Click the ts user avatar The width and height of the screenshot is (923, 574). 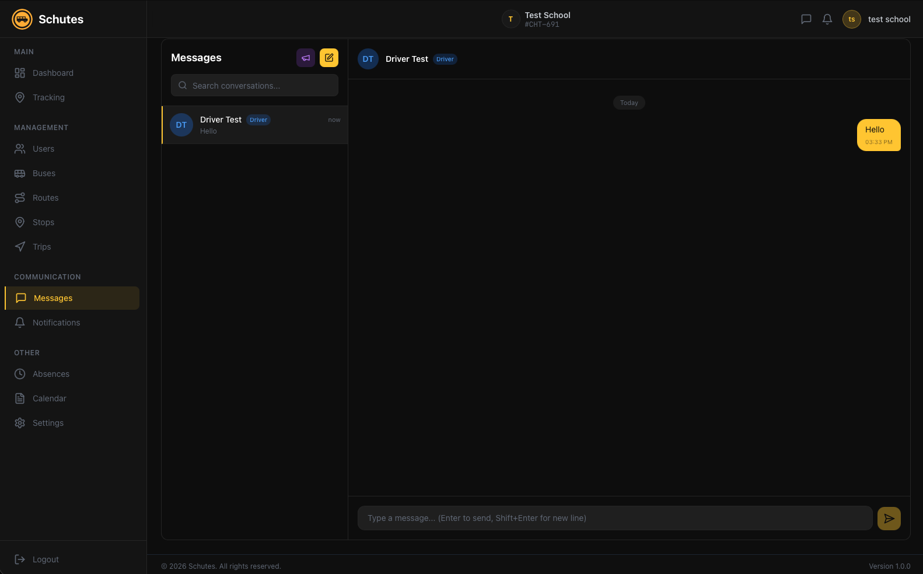pyautogui.click(x=852, y=19)
